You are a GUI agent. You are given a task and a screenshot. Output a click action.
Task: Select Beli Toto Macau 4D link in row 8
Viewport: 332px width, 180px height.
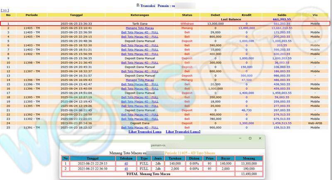coord(139,54)
